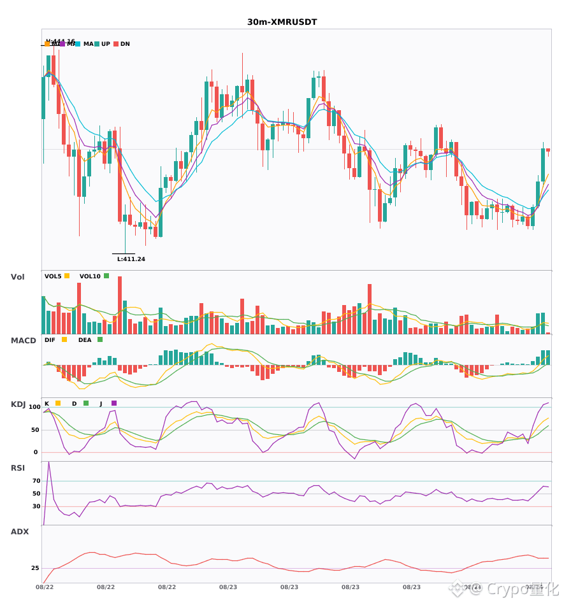This screenshot has width=564, height=605.
Task: Click the yellow K legend swatch
Action: (58, 403)
